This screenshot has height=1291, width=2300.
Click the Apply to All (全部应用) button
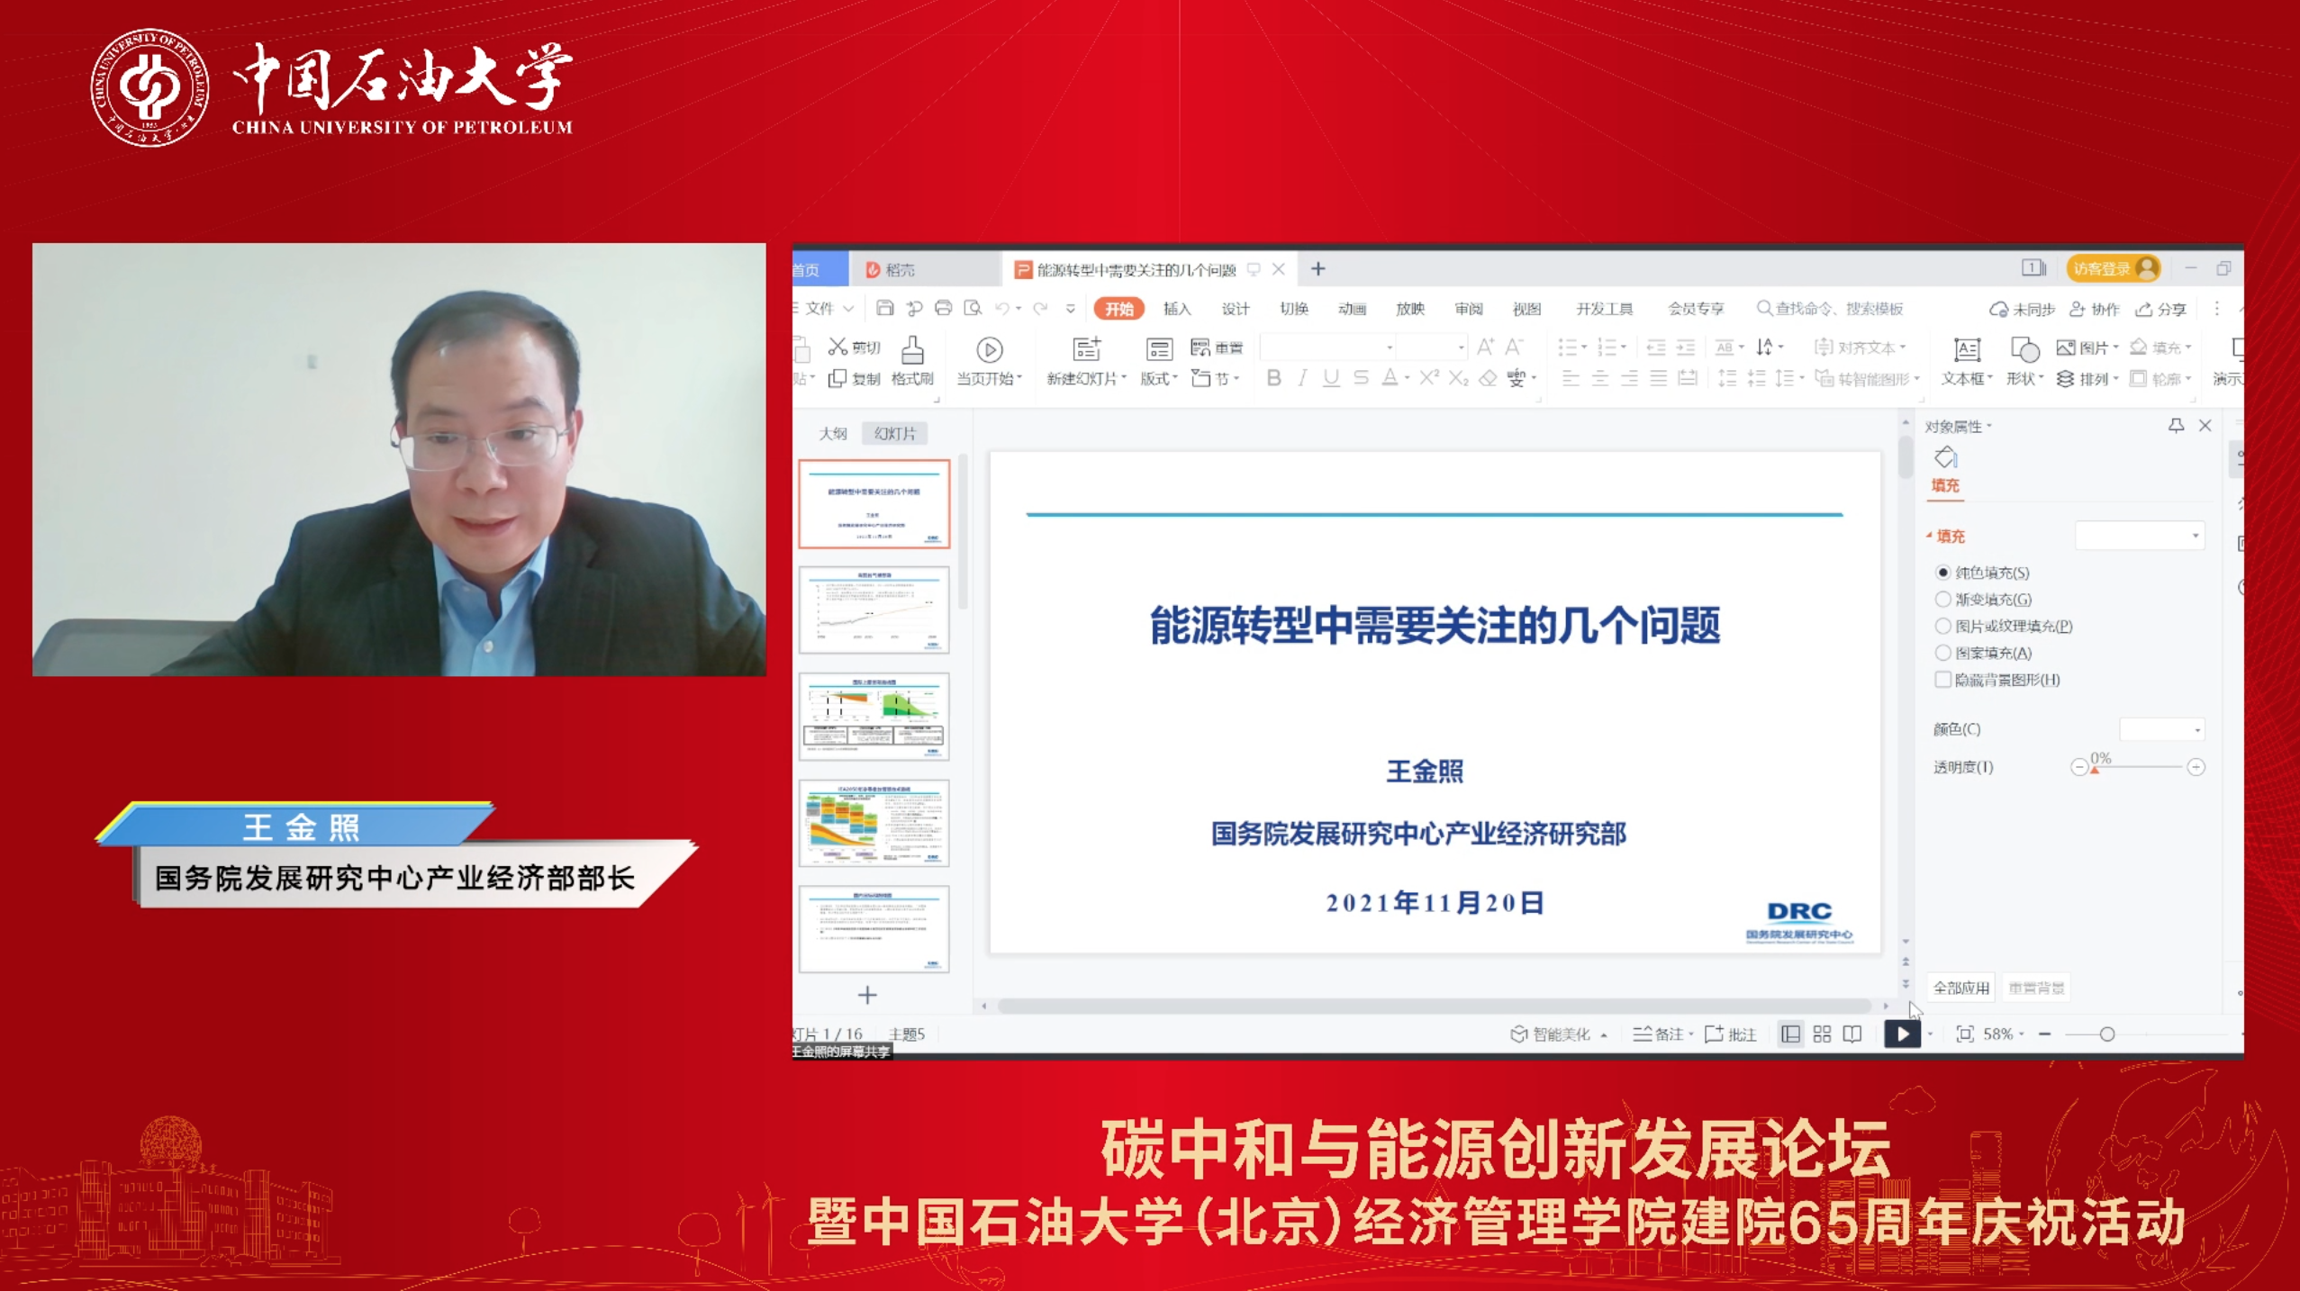1961,988
